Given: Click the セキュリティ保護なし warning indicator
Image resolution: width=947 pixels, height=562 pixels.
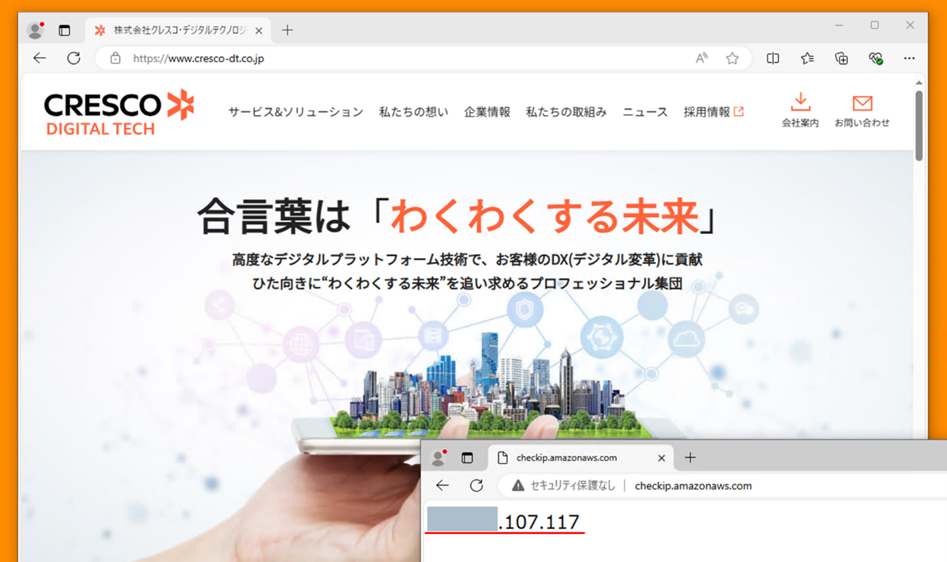Looking at the screenshot, I should [x=563, y=486].
